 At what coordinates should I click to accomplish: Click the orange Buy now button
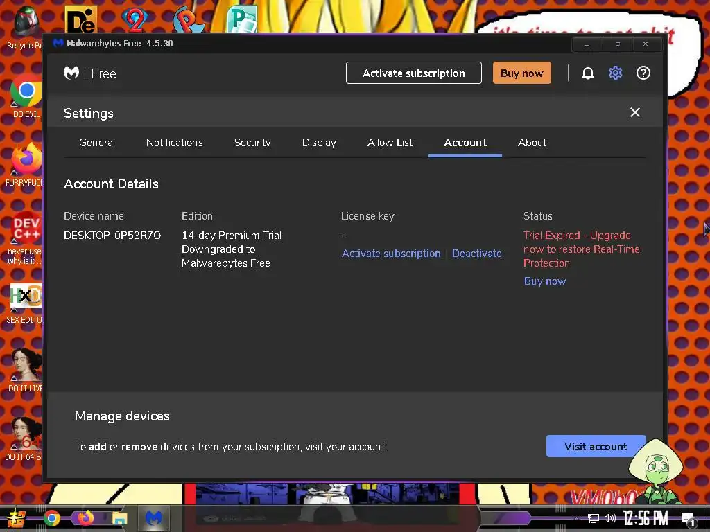point(521,73)
